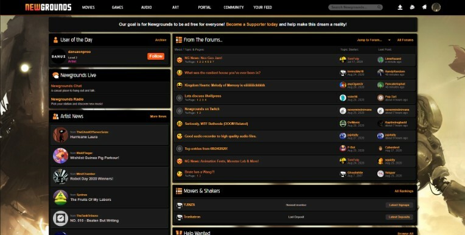Open the Movies menu
Viewport: 465px width, 235px height.
[88, 7]
